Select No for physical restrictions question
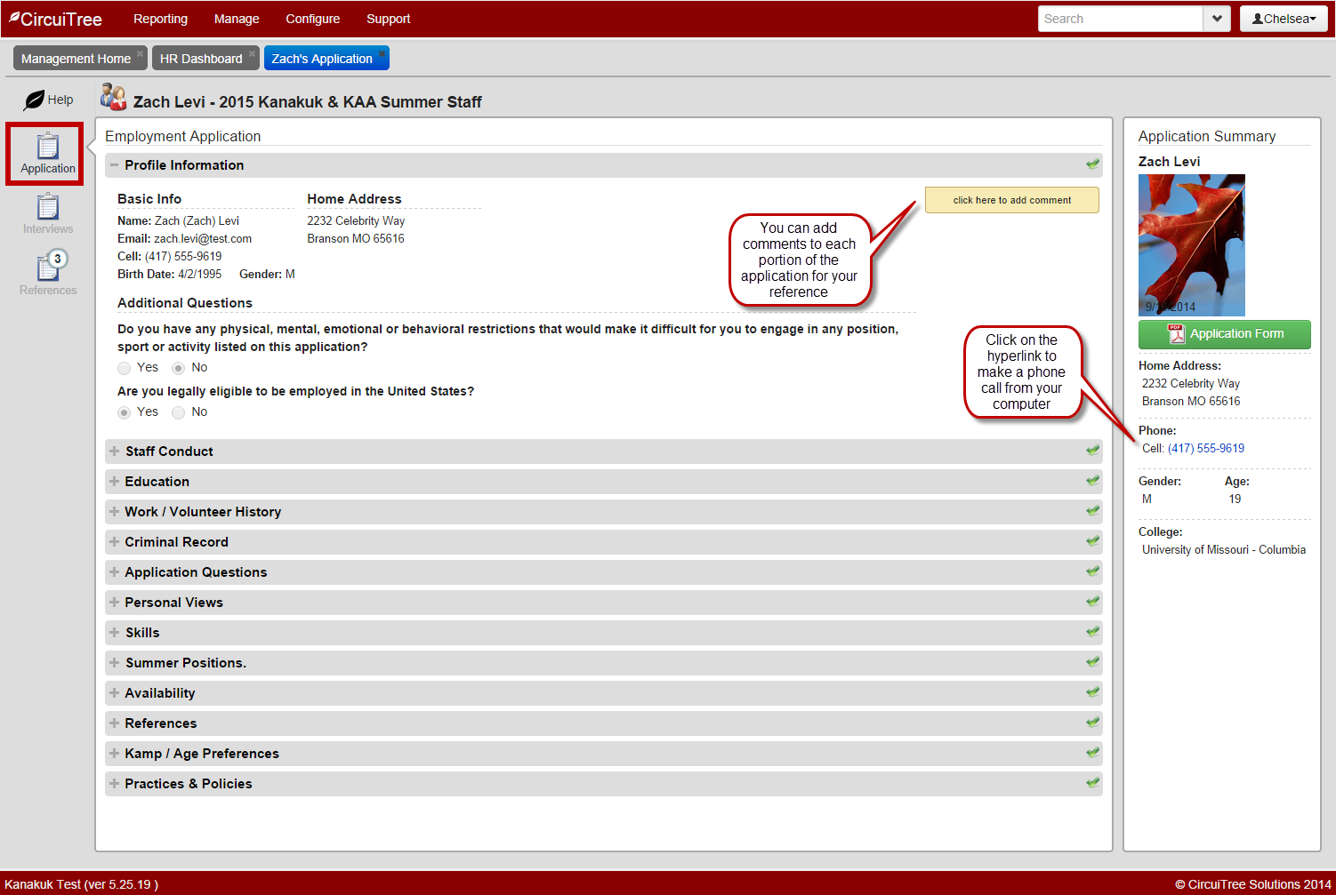This screenshot has height=895, width=1336. point(179,368)
